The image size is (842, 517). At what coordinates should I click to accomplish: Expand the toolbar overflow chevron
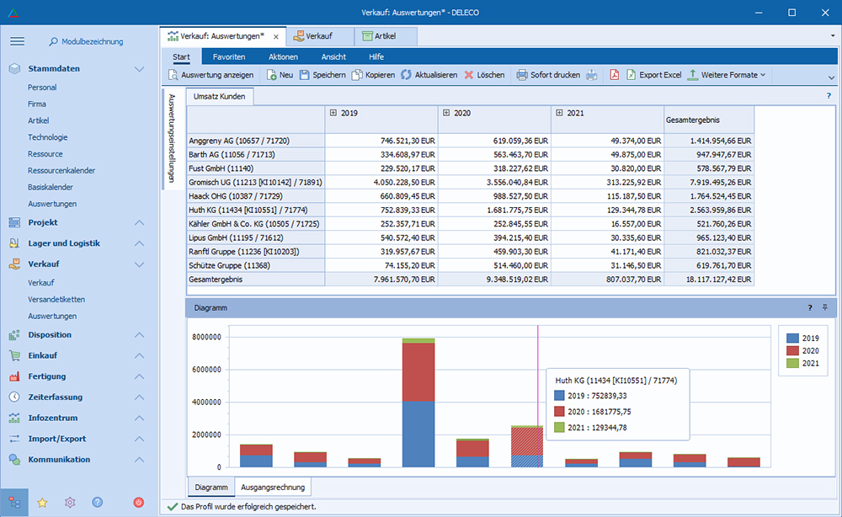[x=831, y=77]
